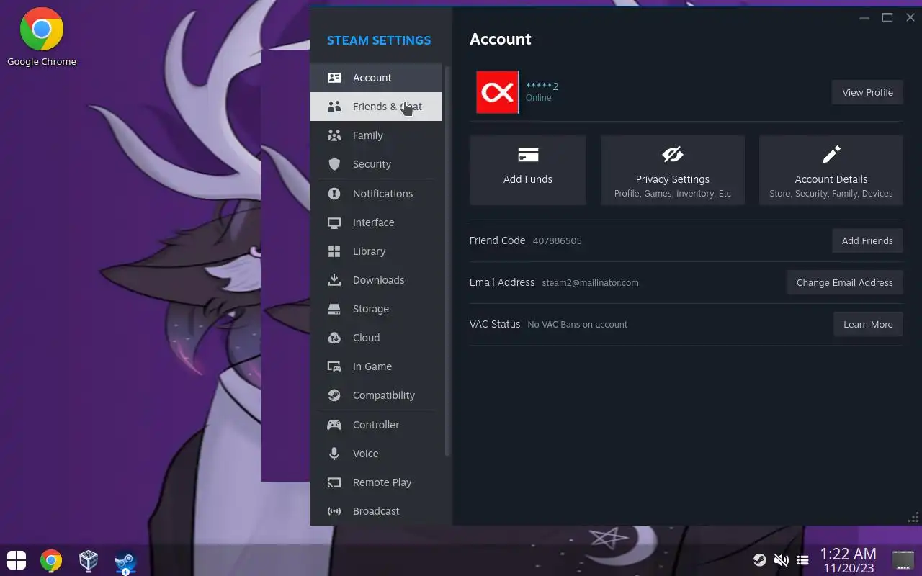922x576 pixels.
Task: Click friend code 407886505
Action: 558,241
